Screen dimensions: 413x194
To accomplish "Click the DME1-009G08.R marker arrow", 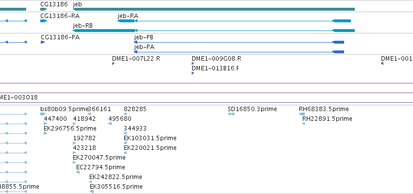I will coord(193,64).
